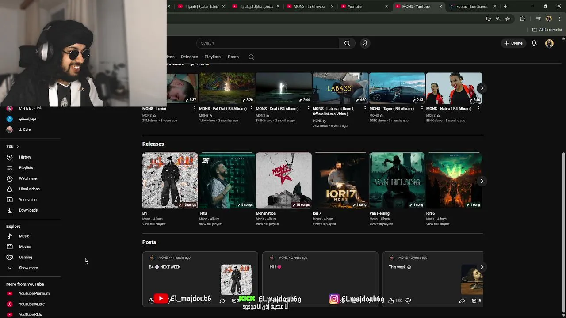Open Liked videos
Screen dimensions: 566x318
30,189
